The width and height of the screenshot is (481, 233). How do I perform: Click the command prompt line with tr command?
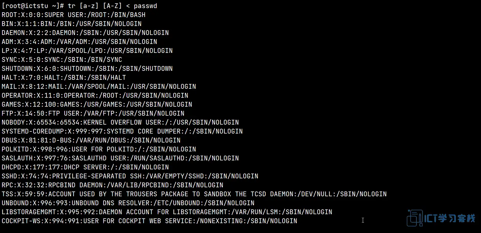[79, 6]
